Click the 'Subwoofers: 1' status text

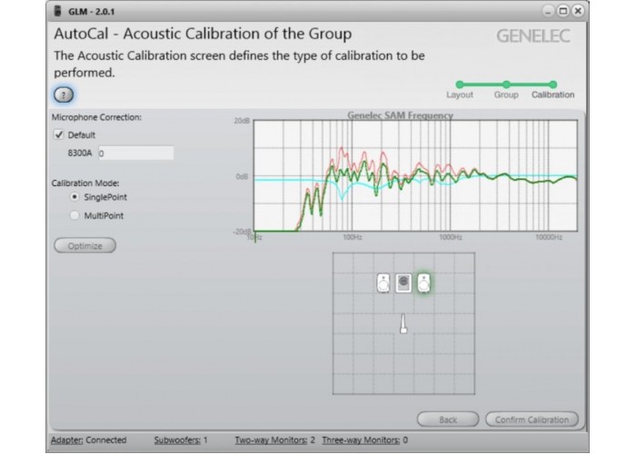181,439
